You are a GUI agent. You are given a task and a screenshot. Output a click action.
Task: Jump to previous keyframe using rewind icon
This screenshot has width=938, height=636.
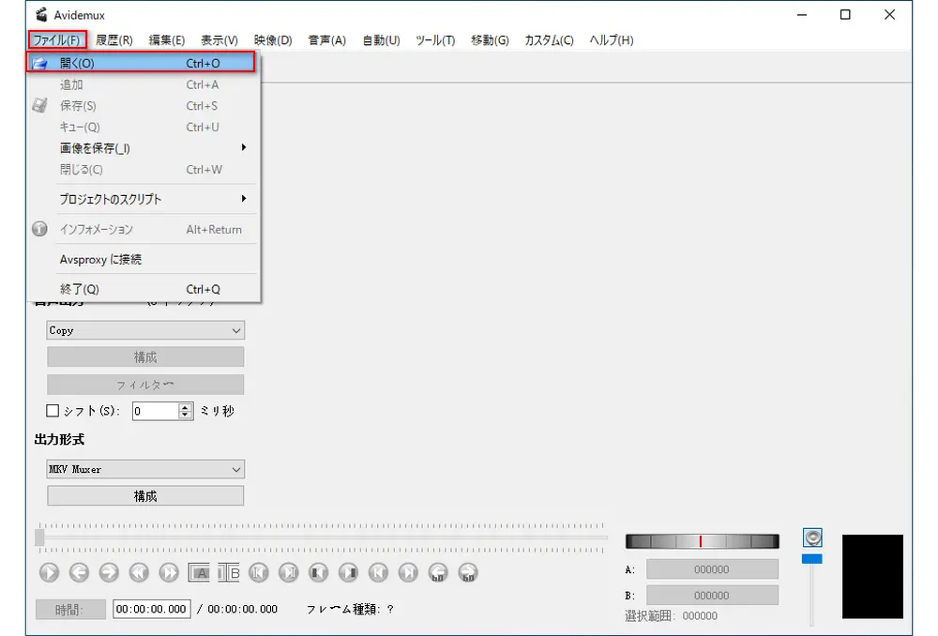[139, 571]
